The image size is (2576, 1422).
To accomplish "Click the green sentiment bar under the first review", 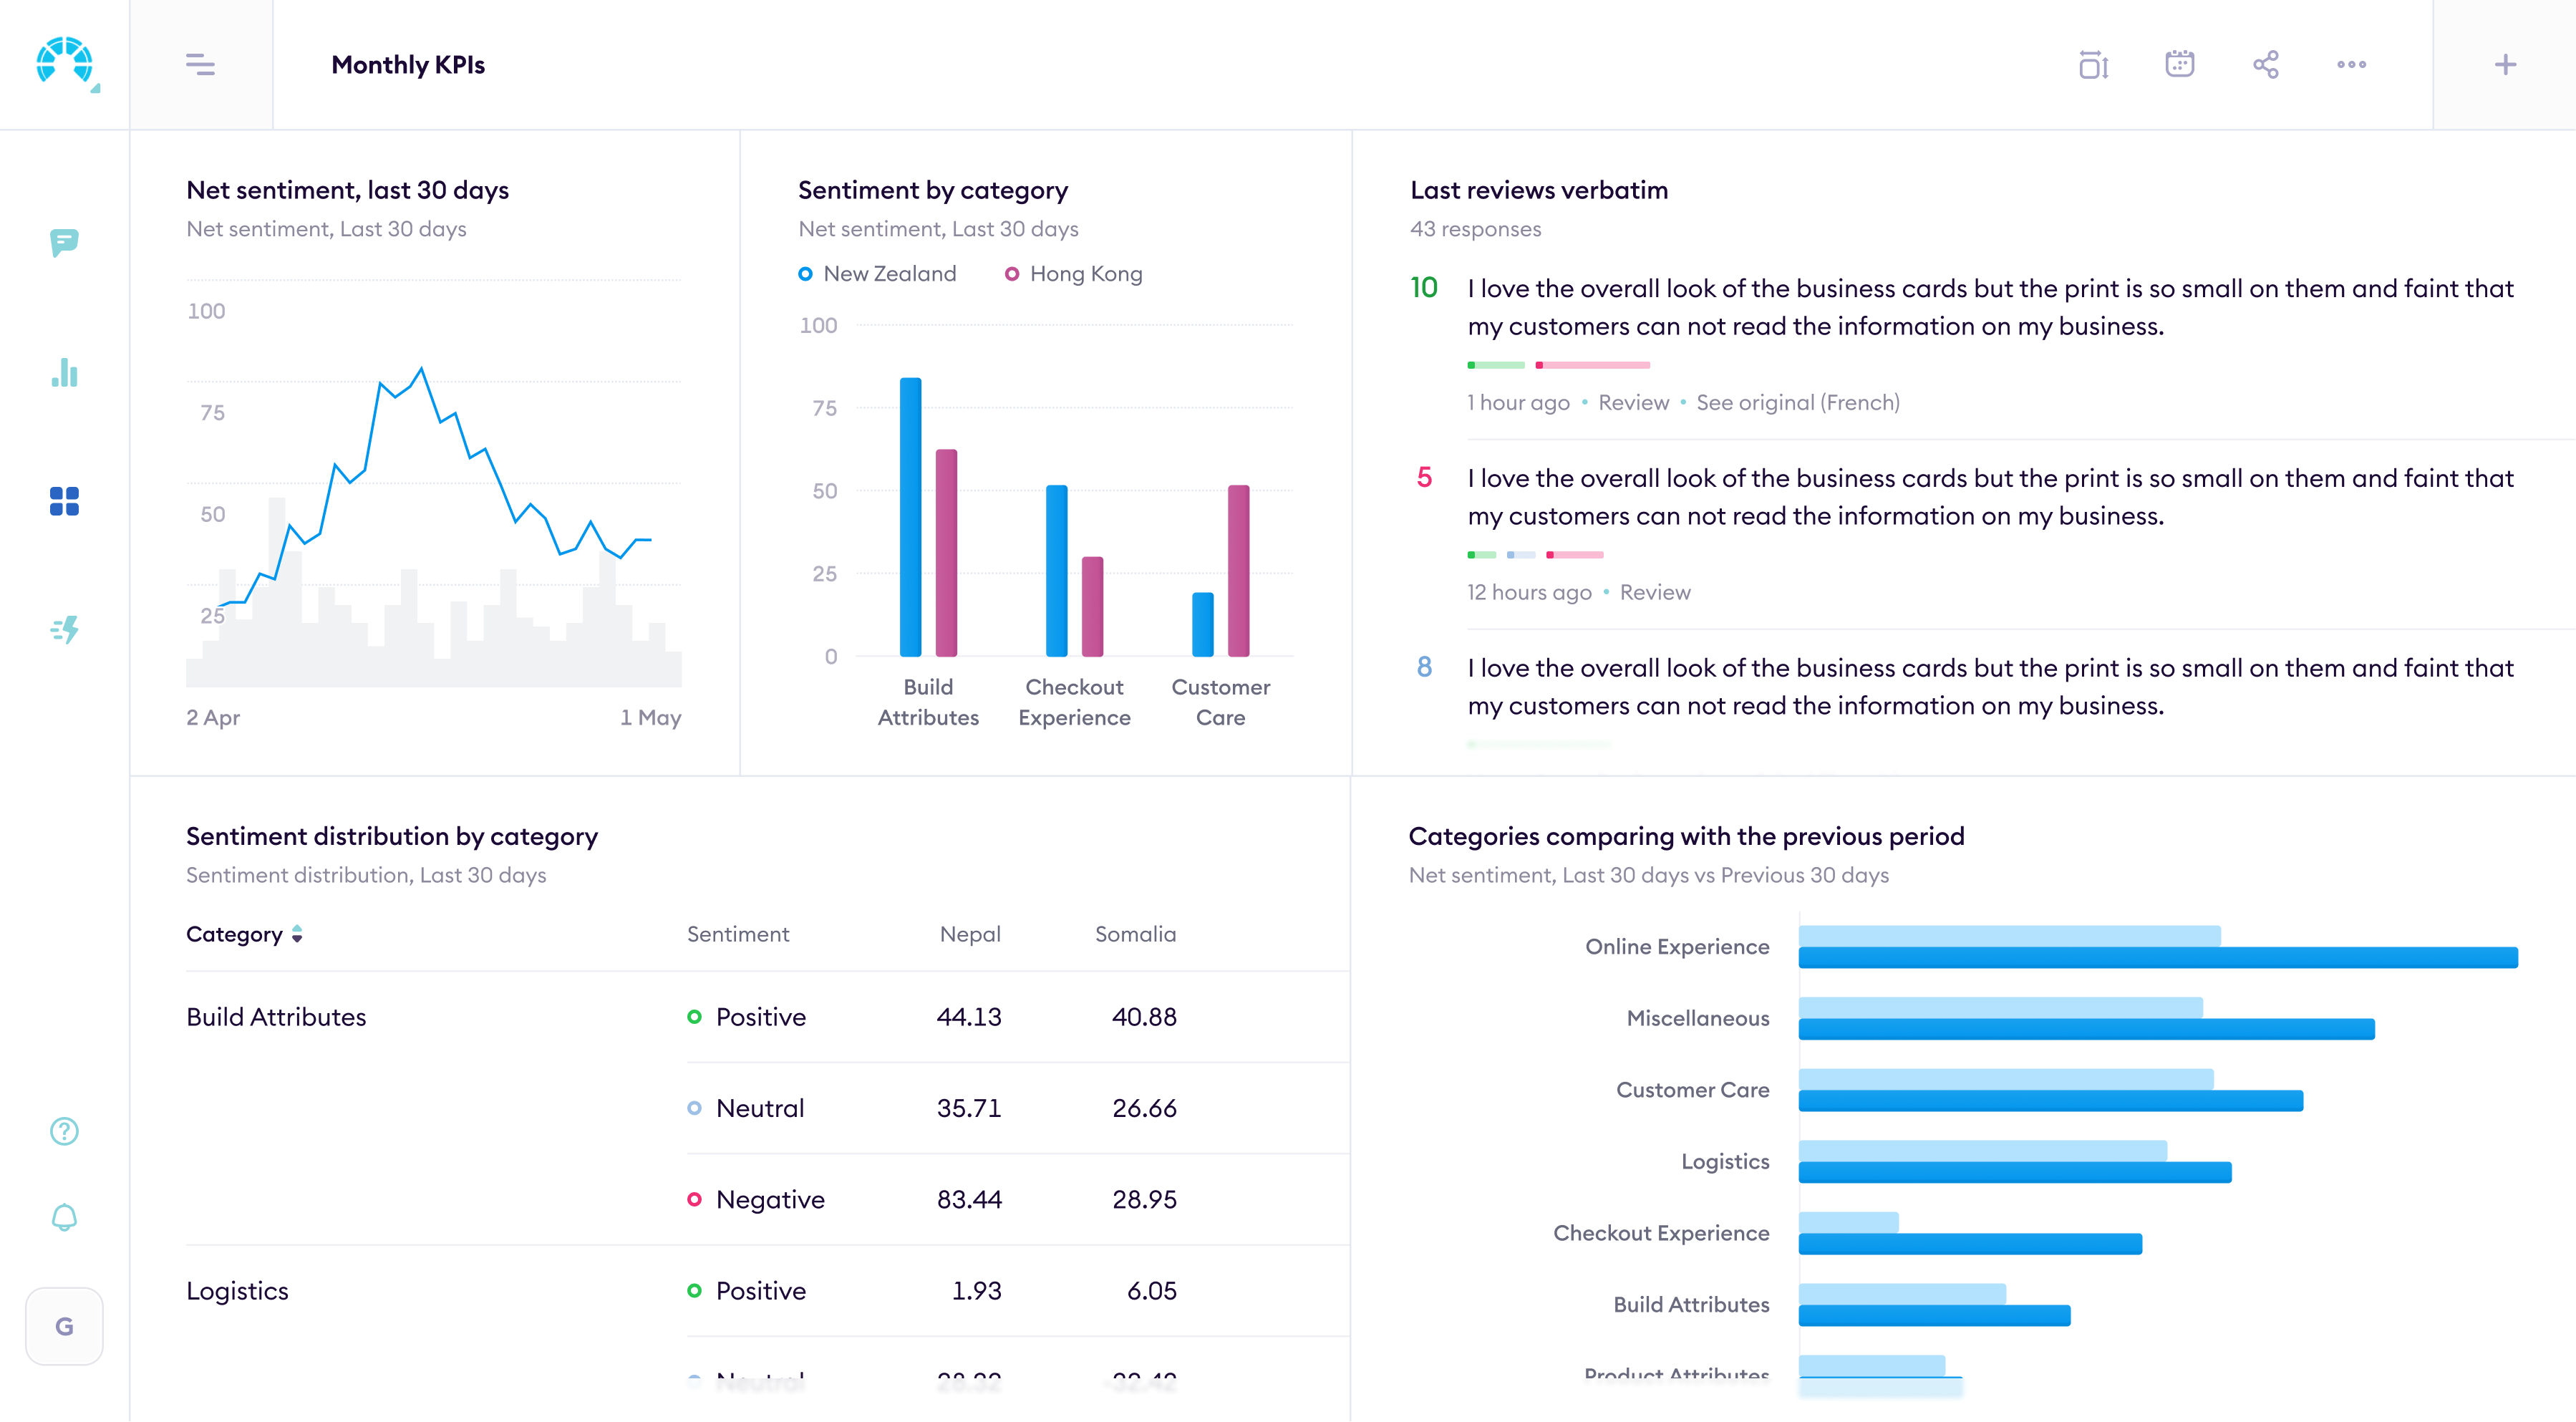I will coord(1495,364).
